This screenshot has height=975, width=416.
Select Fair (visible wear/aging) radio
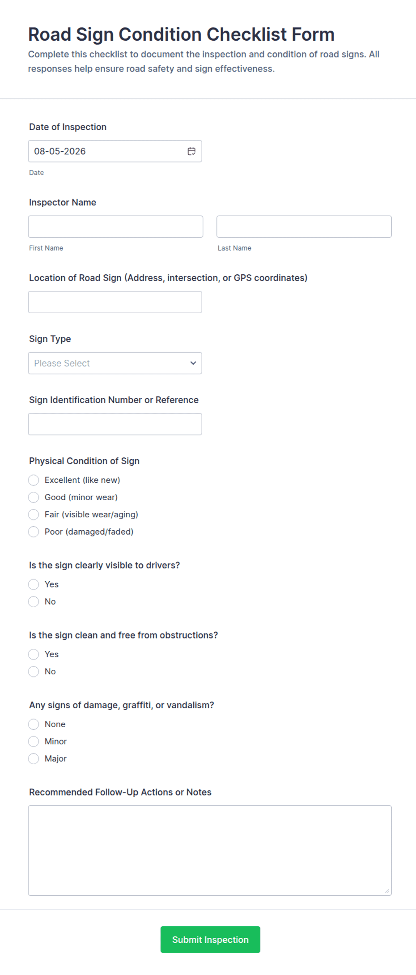coord(34,515)
